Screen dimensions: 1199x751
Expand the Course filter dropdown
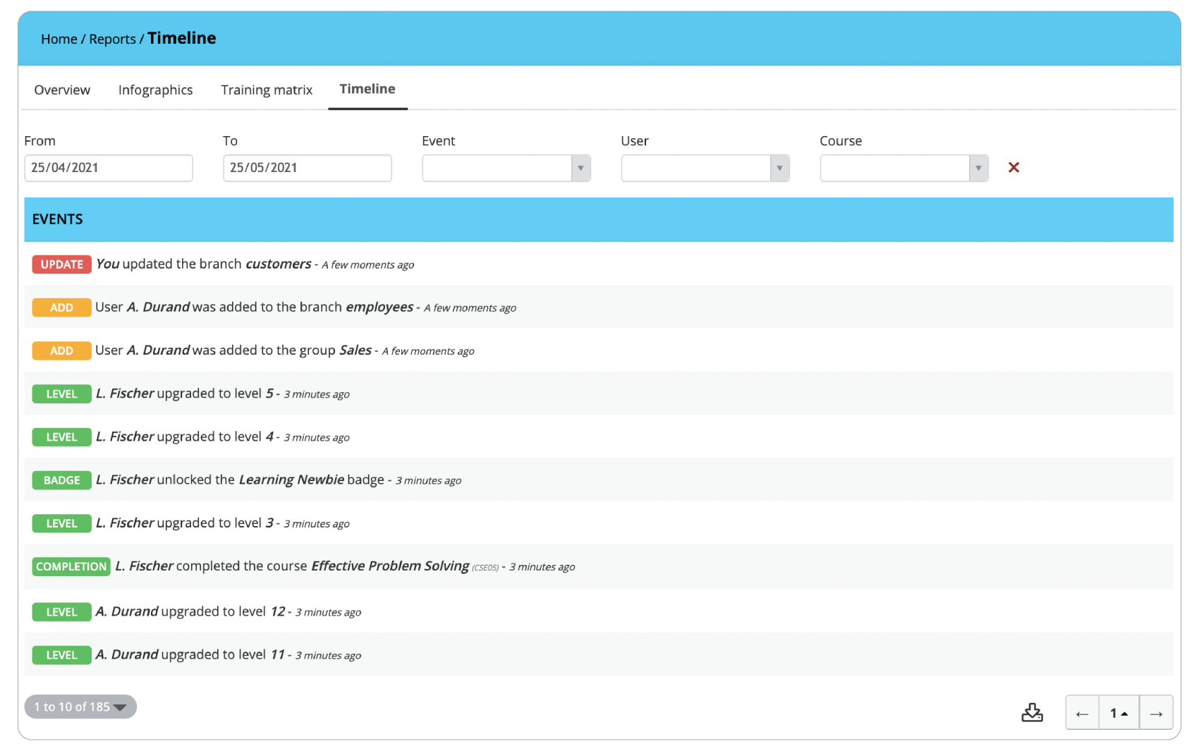(x=903, y=168)
